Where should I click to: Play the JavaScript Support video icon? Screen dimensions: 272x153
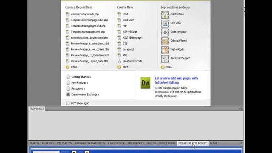[x=165, y=59]
